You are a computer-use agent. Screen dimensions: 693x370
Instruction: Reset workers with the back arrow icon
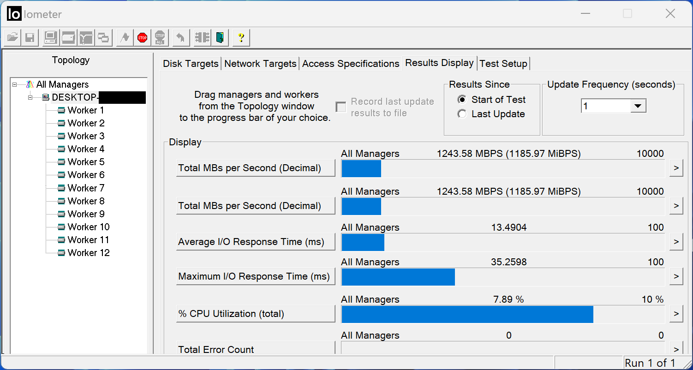(181, 38)
